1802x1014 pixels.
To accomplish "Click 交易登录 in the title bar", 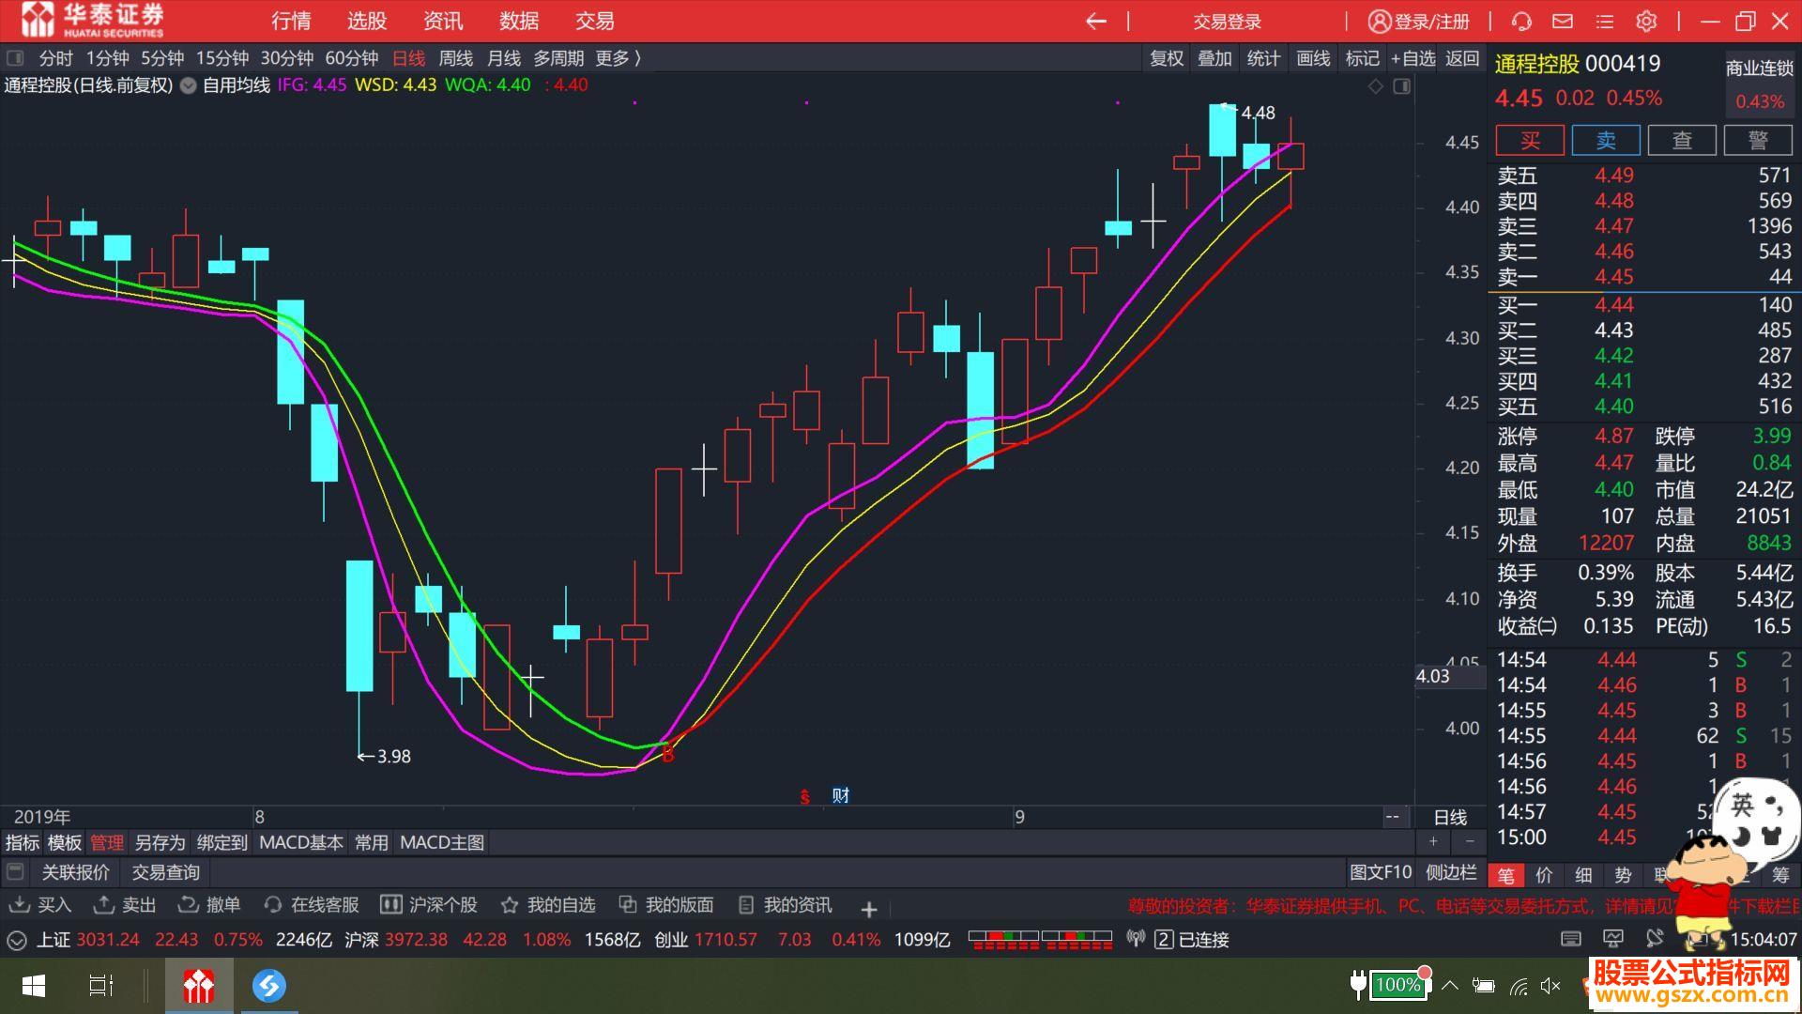I will pyautogui.click(x=1228, y=22).
